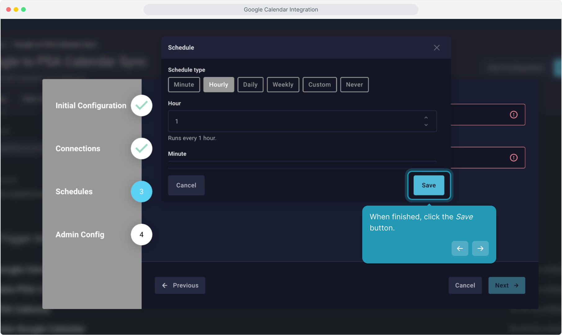This screenshot has height=335, width=562.
Task: Click the Initial Configuration checkmark step icon
Action: pos(141,105)
